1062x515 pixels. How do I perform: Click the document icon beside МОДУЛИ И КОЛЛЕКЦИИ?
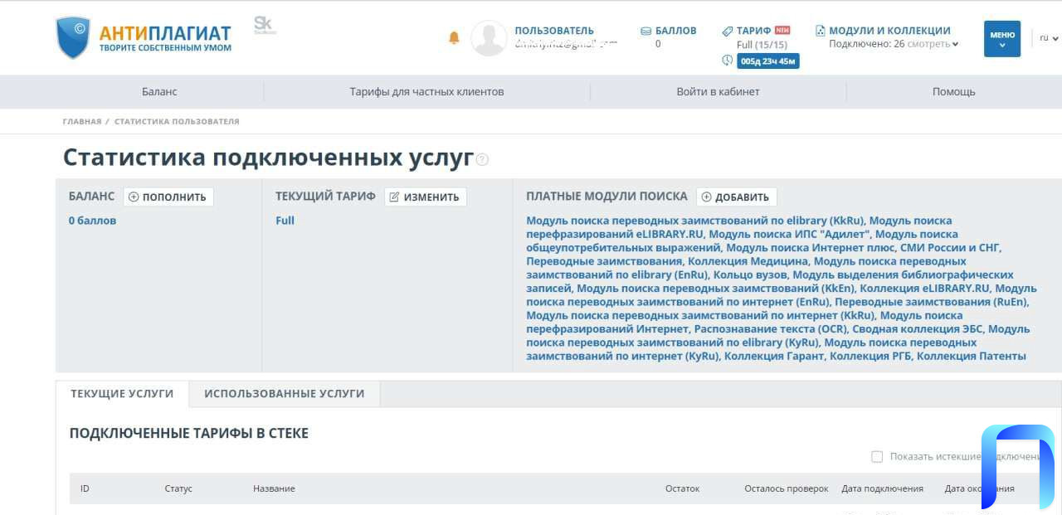(820, 31)
